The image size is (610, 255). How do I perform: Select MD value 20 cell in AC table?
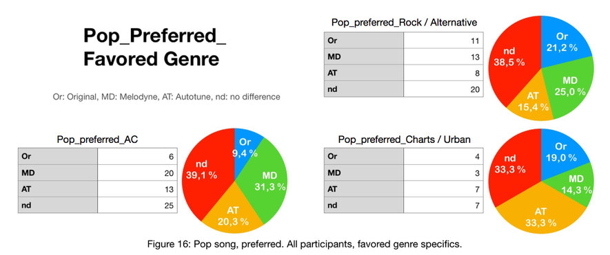pyautogui.click(x=137, y=173)
